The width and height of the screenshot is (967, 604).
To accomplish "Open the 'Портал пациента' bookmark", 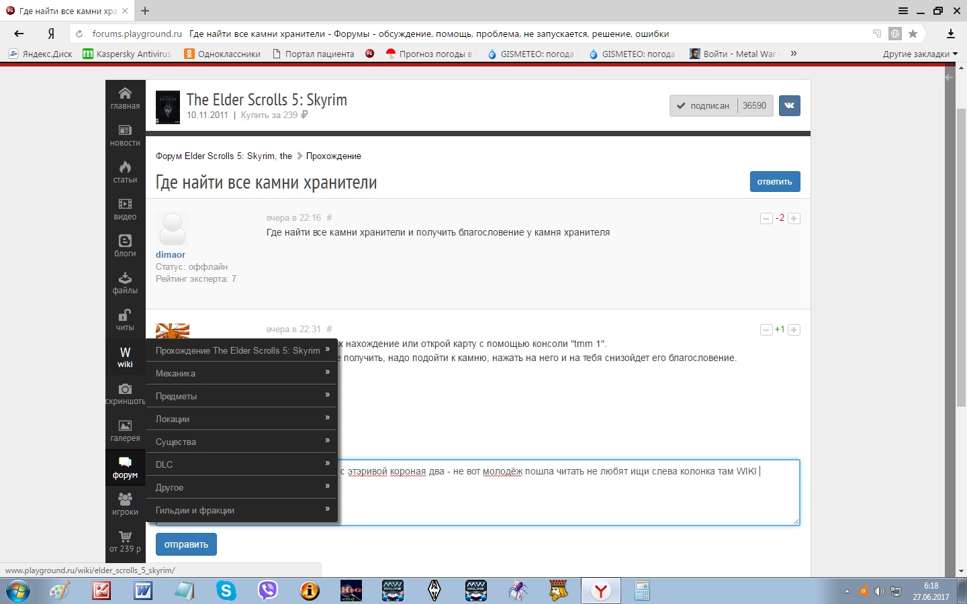I will point(313,54).
